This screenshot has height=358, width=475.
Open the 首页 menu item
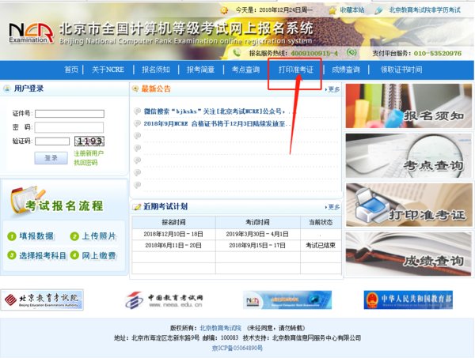71,70
